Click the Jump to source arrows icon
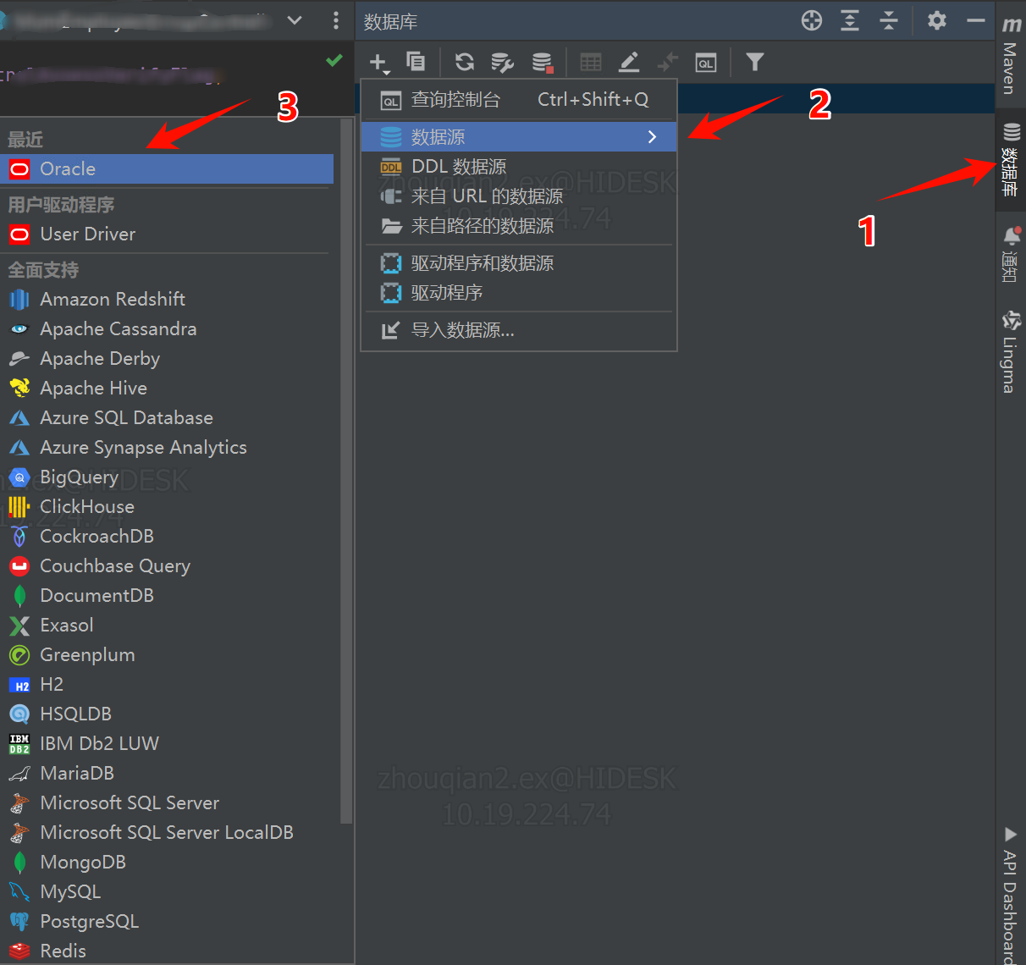Viewport: 1026px width, 965px height. (667, 62)
